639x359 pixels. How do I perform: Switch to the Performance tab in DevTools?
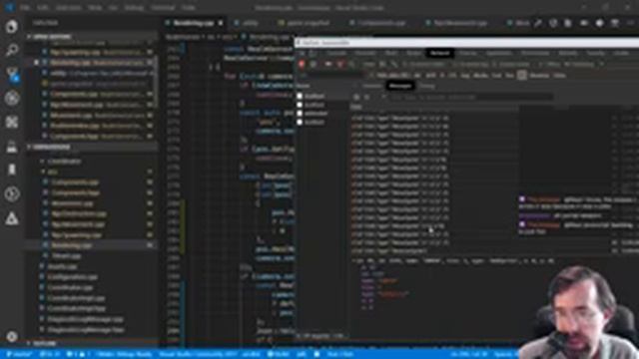(x=535, y=53)
